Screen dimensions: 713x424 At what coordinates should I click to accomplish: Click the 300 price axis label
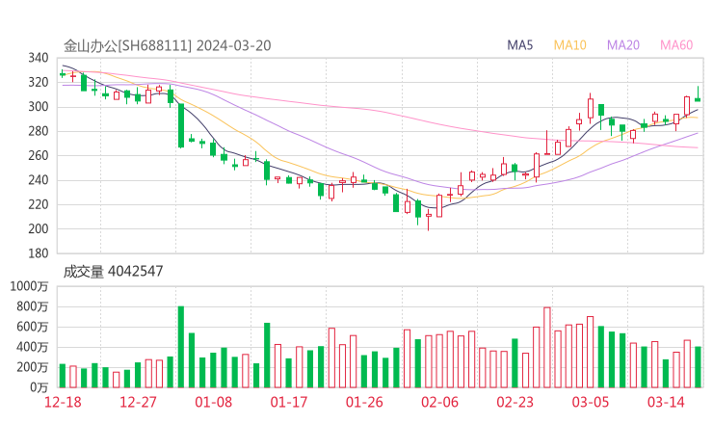pos(39,107)
